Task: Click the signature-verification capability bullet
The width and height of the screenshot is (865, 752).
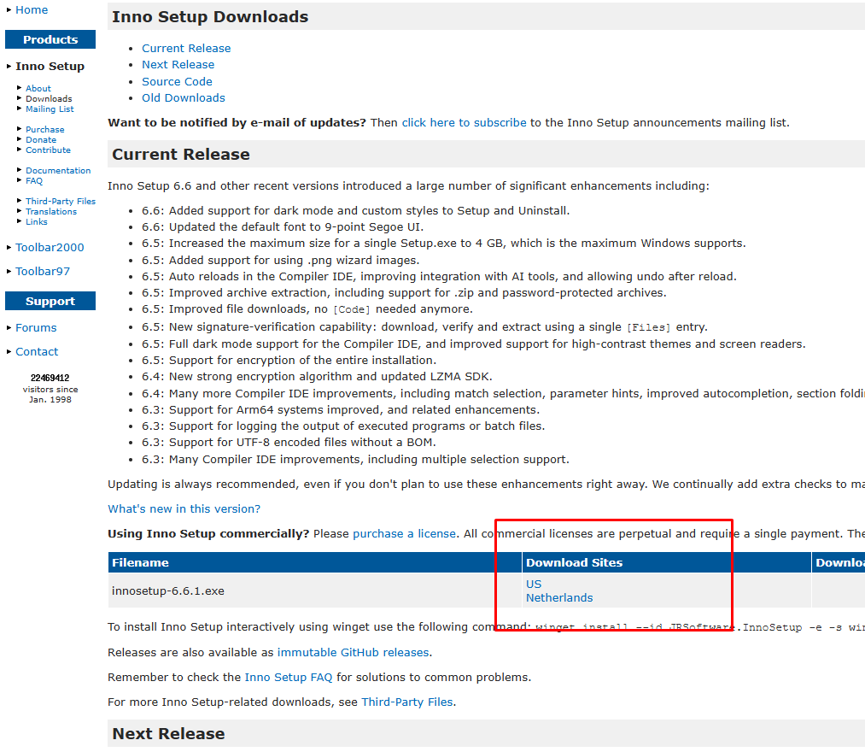Action: 424,327
